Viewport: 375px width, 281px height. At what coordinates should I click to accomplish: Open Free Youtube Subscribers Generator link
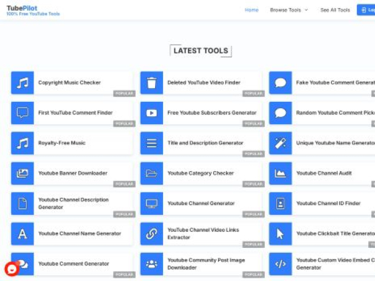tap(212, 112)
